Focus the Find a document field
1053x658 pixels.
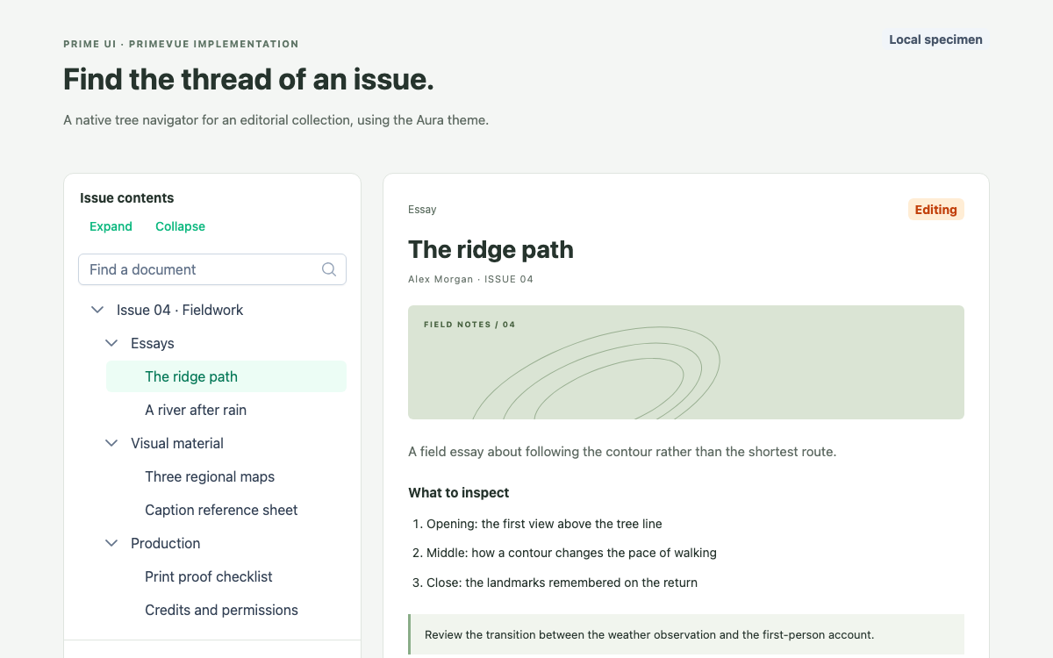click(212, 269)
